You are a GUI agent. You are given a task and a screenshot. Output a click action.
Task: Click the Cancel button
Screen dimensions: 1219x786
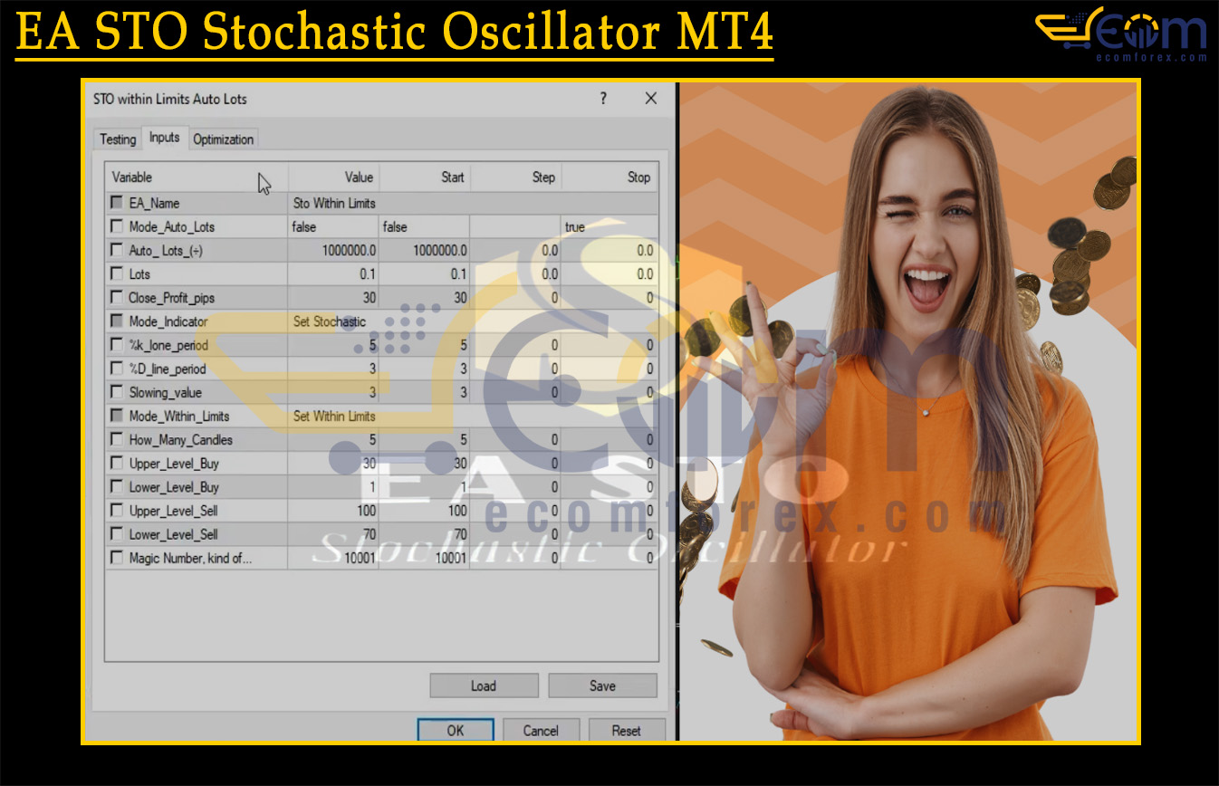[541, 730]
